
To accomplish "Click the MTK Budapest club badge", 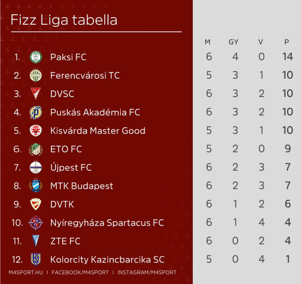I will 36,186.
